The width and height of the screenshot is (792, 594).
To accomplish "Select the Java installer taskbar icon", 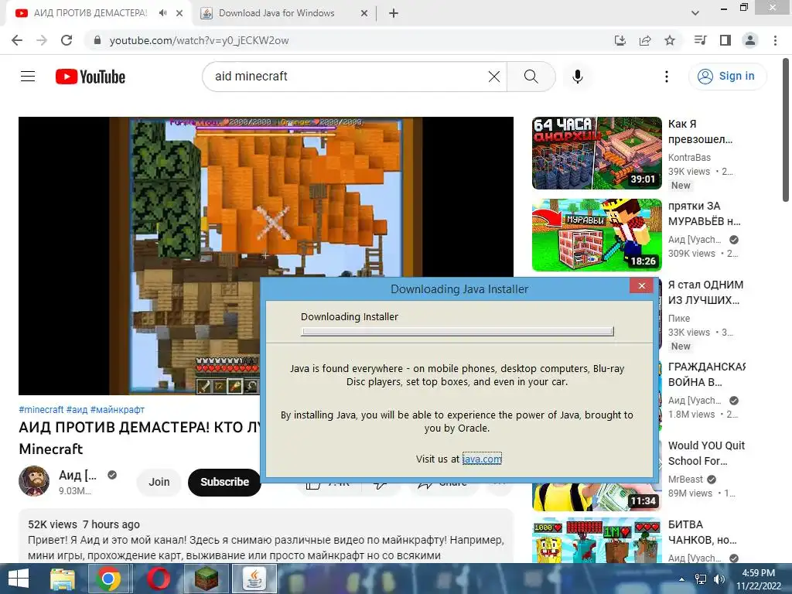I will coord(254,579).
